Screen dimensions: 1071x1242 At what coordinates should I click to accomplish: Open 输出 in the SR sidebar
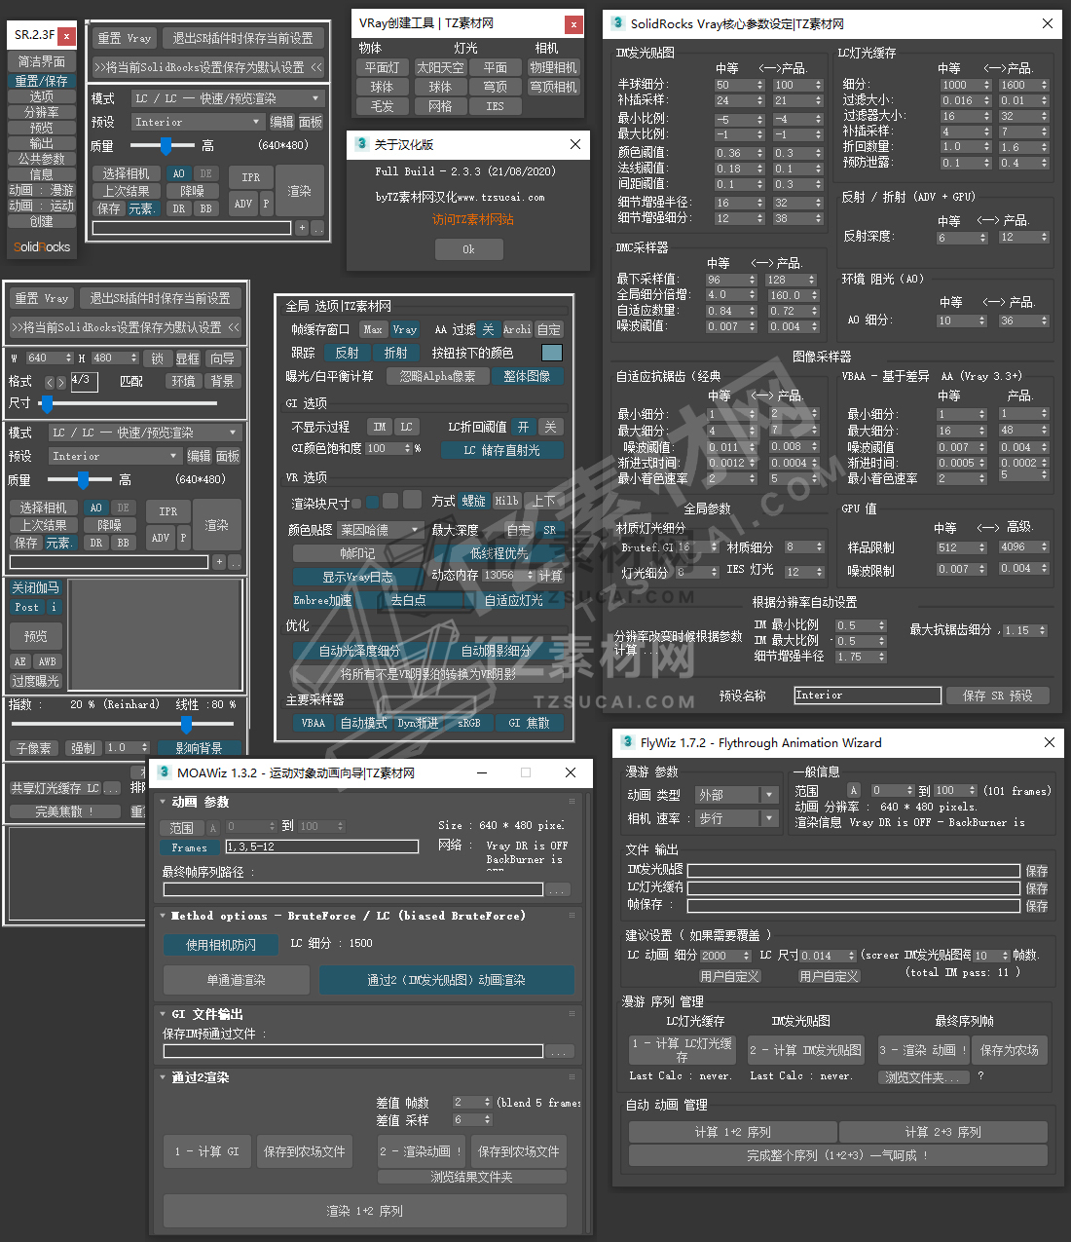[41, 143]
